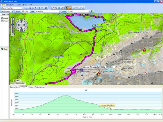Viewport: 163px width, 122px height.
Task: Click the Bergl (2272m) peak label
Action: coord(128,68)
